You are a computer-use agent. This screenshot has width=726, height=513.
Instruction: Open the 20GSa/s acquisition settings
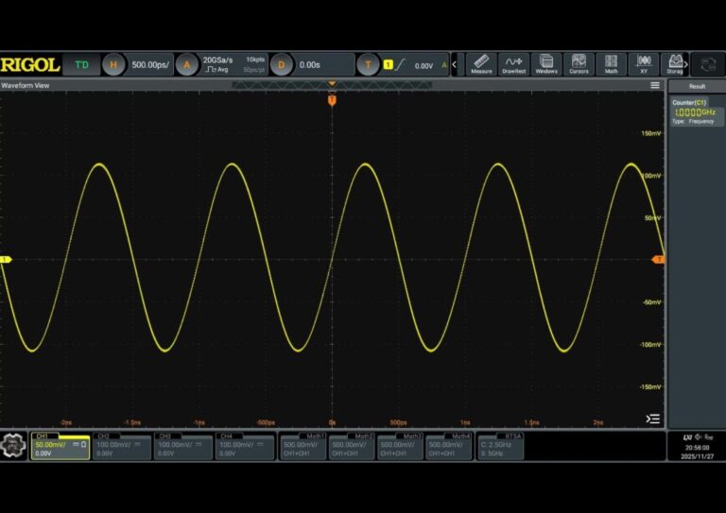click(x=233, y=65)
